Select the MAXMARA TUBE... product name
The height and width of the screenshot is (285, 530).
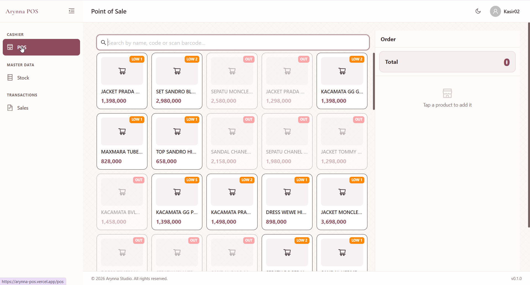122,152
